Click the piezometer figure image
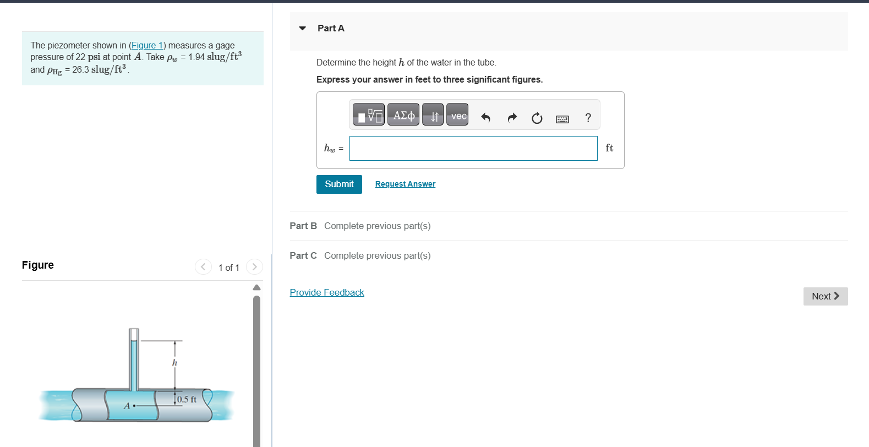The image size is (869, 447). click(x=137, y=375)
